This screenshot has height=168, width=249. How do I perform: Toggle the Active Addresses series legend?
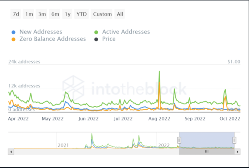coord(126,32)
